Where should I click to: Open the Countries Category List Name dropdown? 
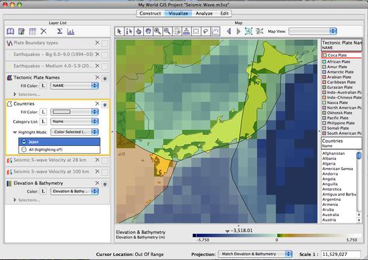point(75,121)
